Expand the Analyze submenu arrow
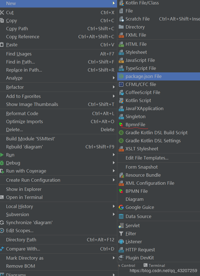This screenshot has width=200, height=276. point(114,78)
